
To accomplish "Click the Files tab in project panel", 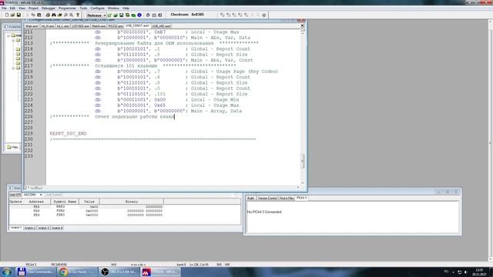I will (13, 147).
